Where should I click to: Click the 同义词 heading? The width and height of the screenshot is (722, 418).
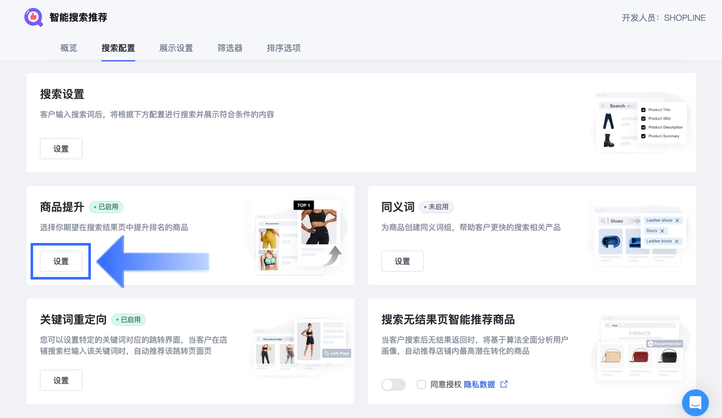(398, 207)
